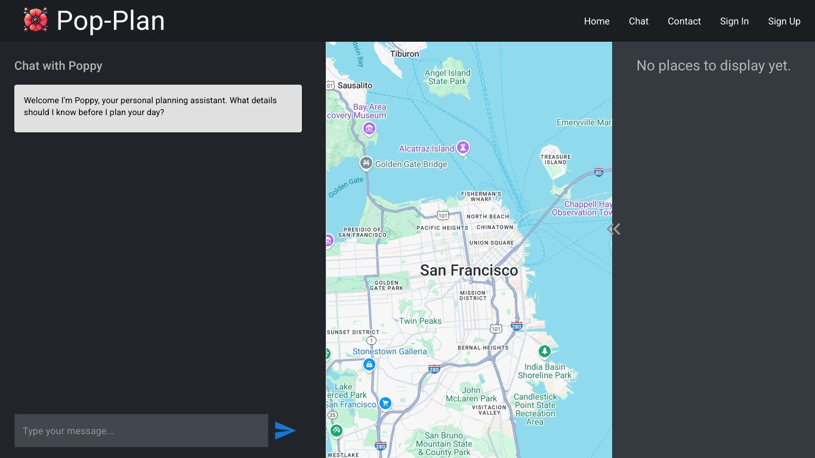815x458 pixels.
Task: Click the Chappell Hayes Observation Tower label
Action: [582, 208]
